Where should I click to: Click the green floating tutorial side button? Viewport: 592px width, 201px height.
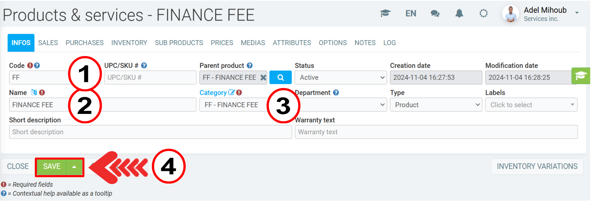(x=581, y=76)
